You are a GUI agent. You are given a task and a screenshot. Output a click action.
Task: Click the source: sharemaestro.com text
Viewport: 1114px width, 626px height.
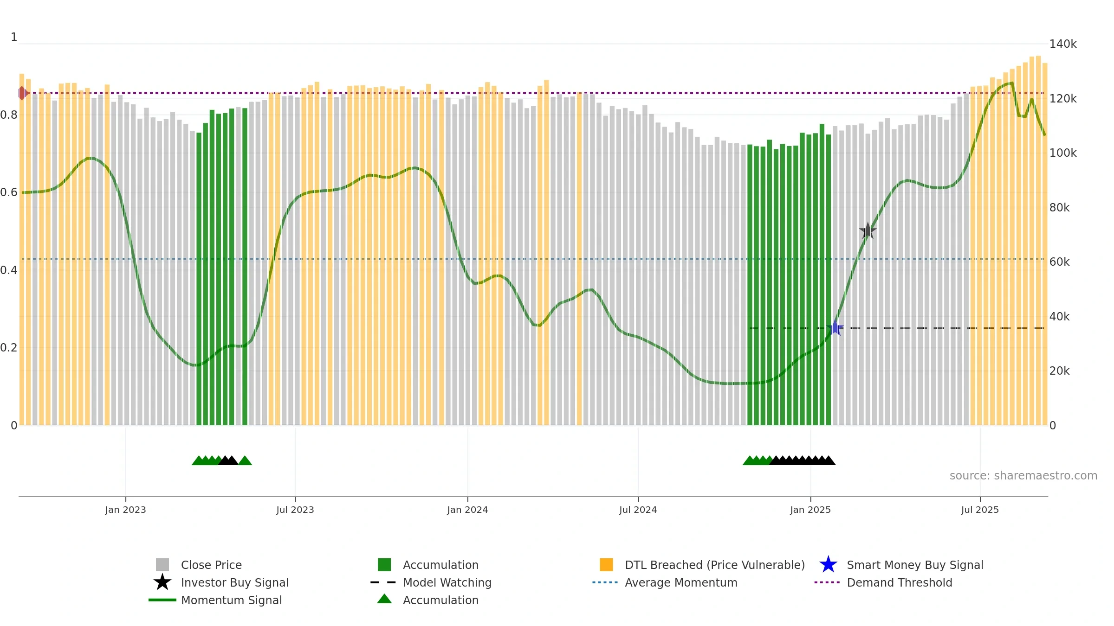point(1023,476)
